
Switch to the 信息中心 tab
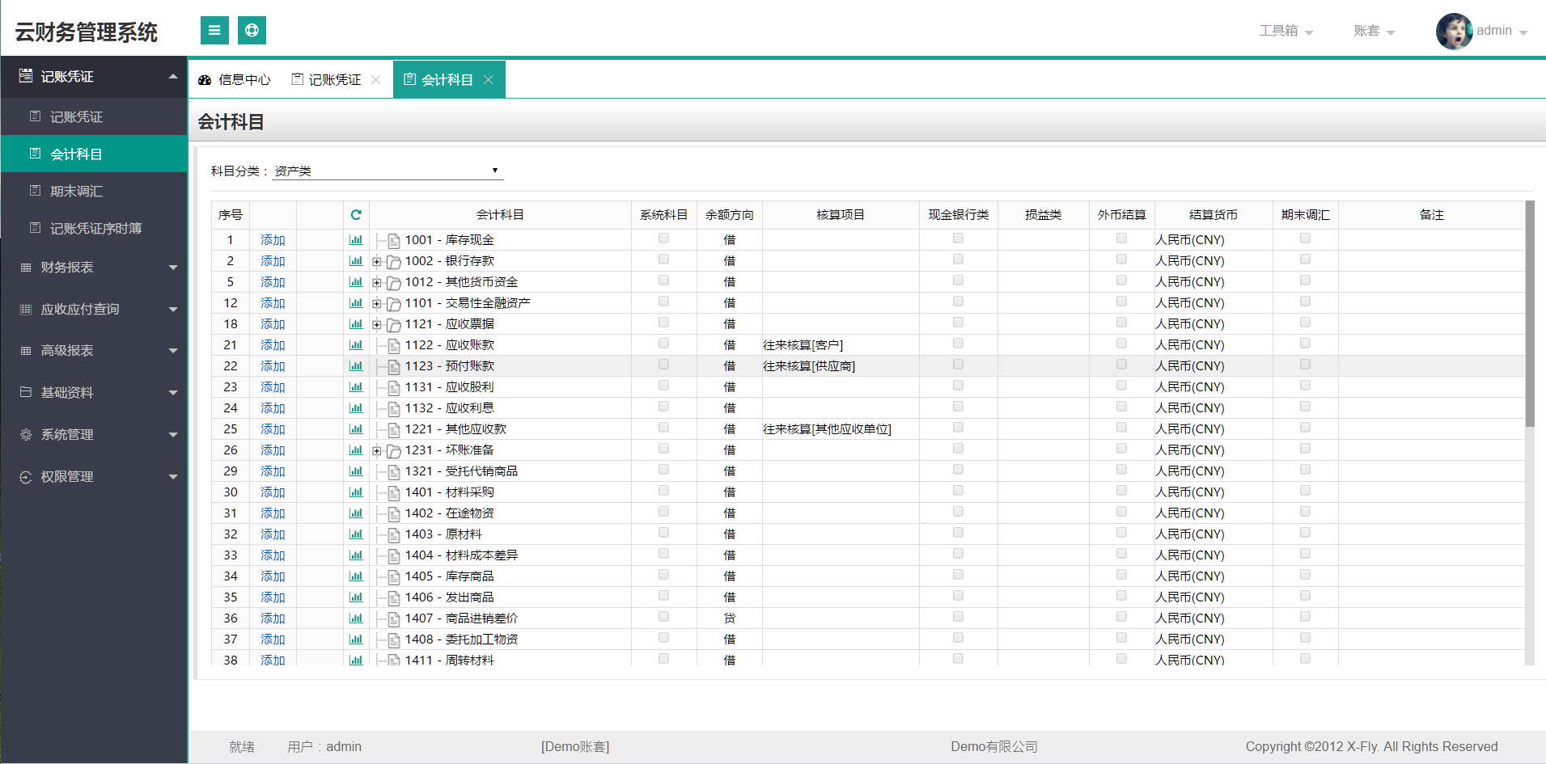click(x=235, y=79)
